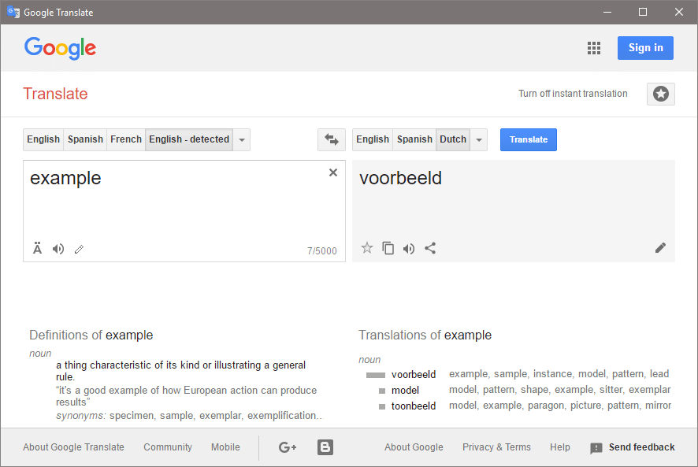Screen dimensions: 698x467
Task: Click the red Translate heading link
Action: [x=55, y=94]
